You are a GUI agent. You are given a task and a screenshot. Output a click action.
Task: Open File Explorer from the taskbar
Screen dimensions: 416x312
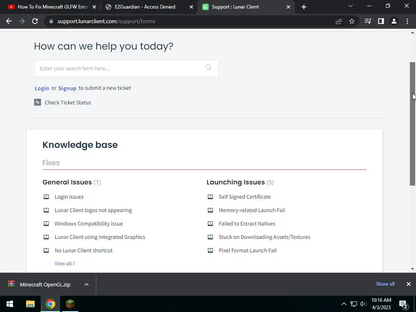point(30,304)
